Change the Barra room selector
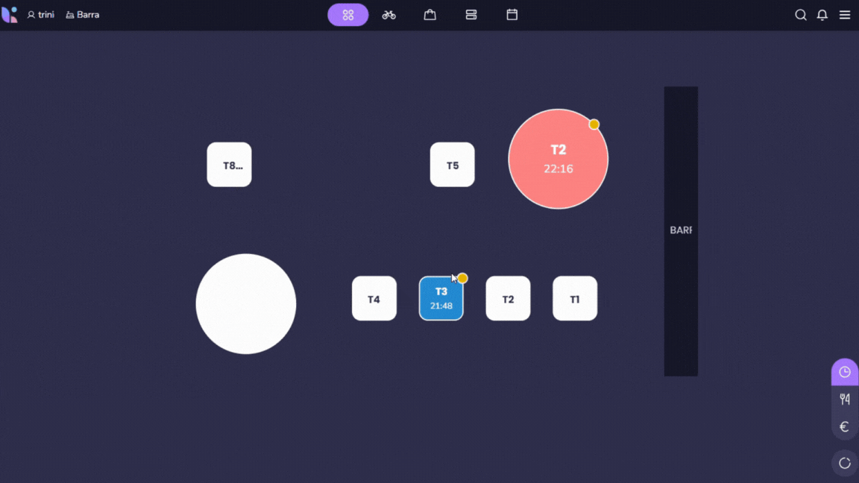 point(83,15)
